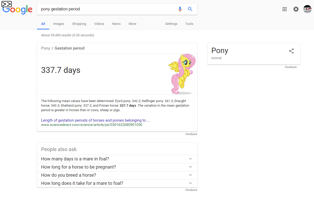Share the Pony knowledge panel
This screenshot has width=314, height=198.
pos(291,51)
